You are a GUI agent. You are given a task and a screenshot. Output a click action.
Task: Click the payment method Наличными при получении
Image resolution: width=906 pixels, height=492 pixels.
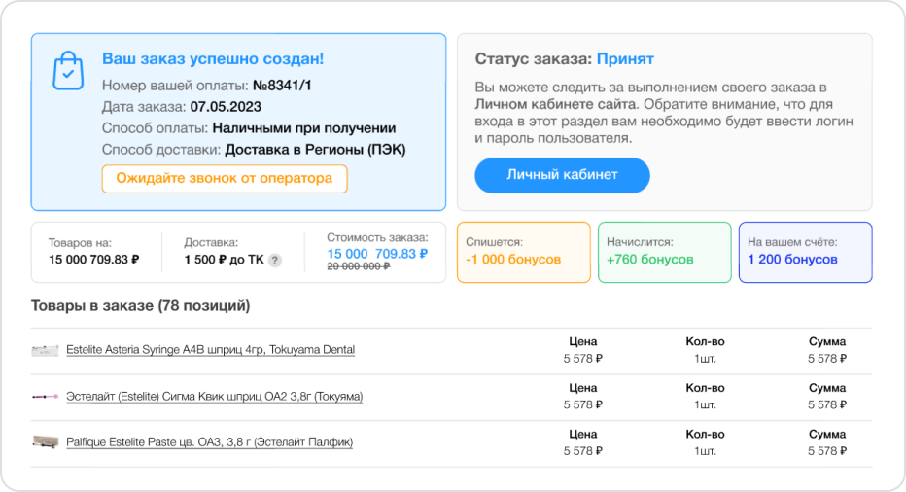pos(304,128)
